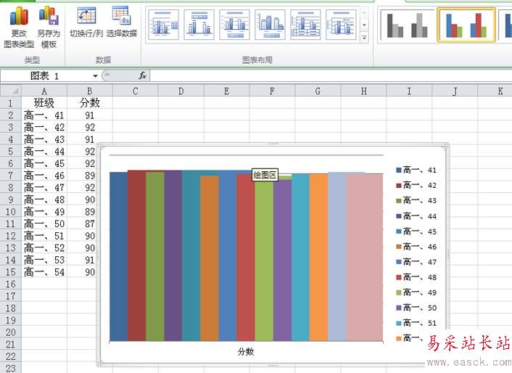This screenshot has height=373, width=512.
Task: Select column C header
Action: tap(135, 91)
